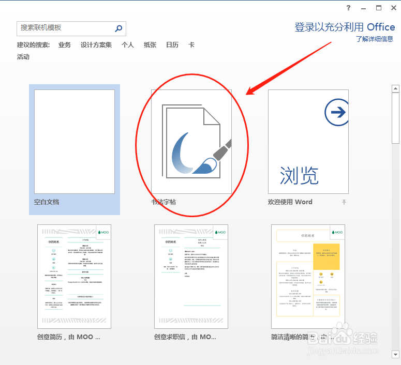Screen dimensions: 401x365
Task: Click the 空白文档 label text
Action: pyautogui.click(x=47, y=202)
